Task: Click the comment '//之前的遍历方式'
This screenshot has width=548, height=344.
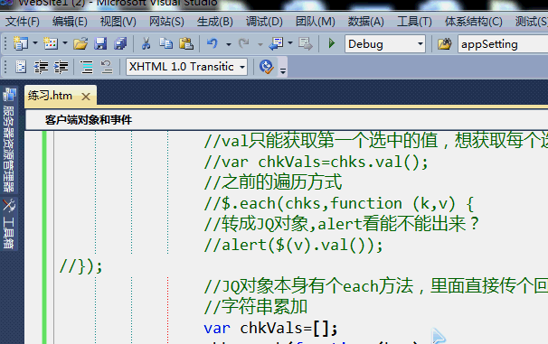Action: 273,182
